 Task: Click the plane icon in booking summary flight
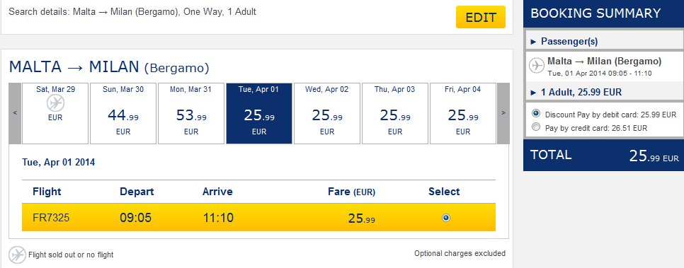[536, 65]
